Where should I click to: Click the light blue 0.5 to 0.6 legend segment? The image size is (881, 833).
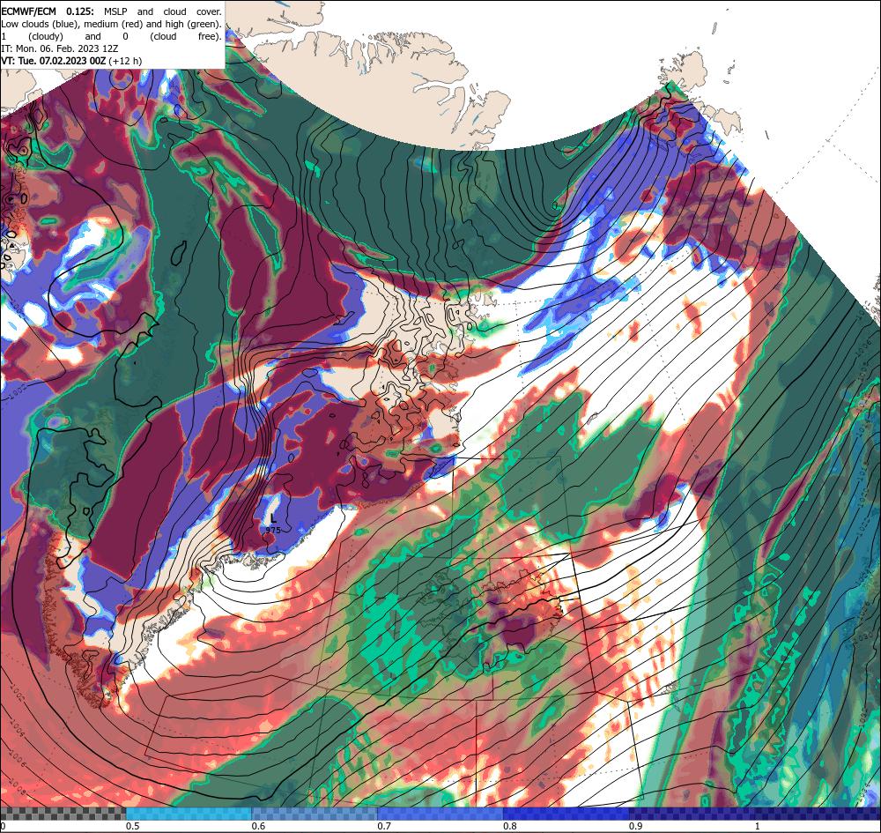189,814
